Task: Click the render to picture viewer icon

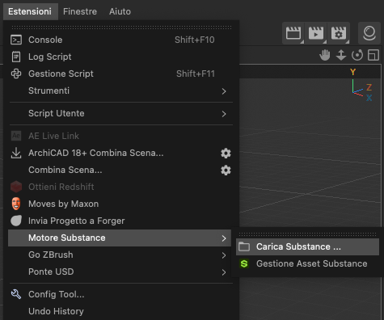Action: pyautogui.click(x=316, y=33)
